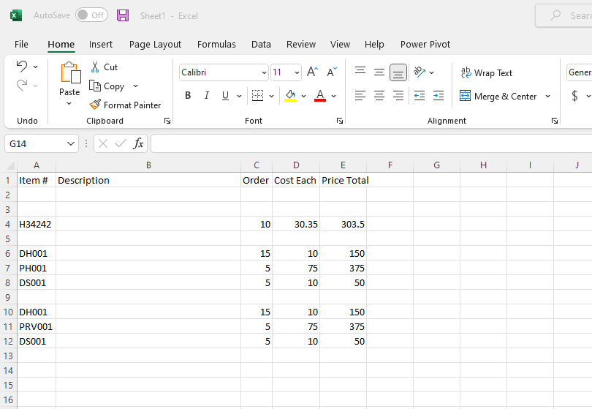Toggle Italic formatting
592x409 pixels.
207,95
